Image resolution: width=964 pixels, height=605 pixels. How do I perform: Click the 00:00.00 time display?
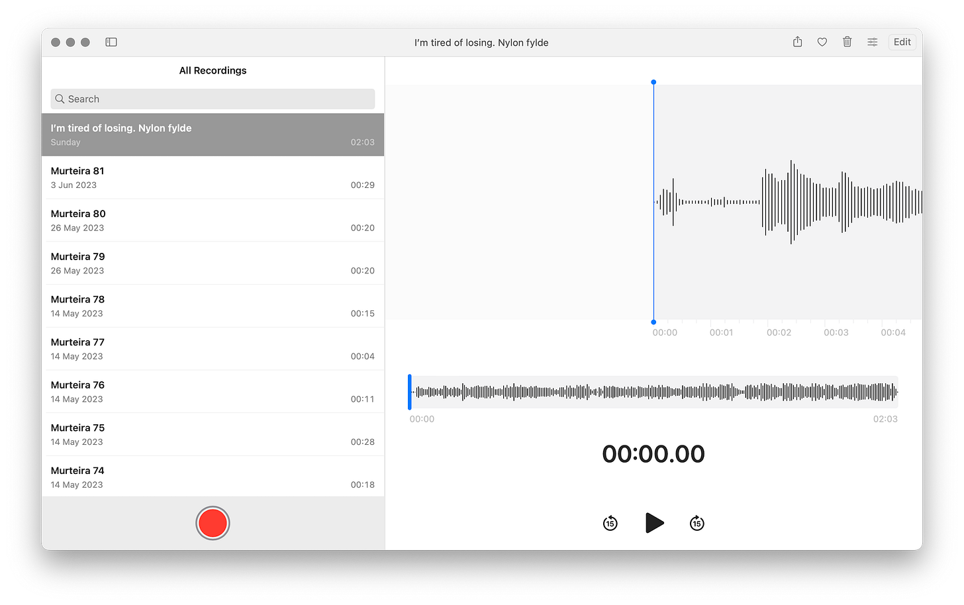click(653, 454)
